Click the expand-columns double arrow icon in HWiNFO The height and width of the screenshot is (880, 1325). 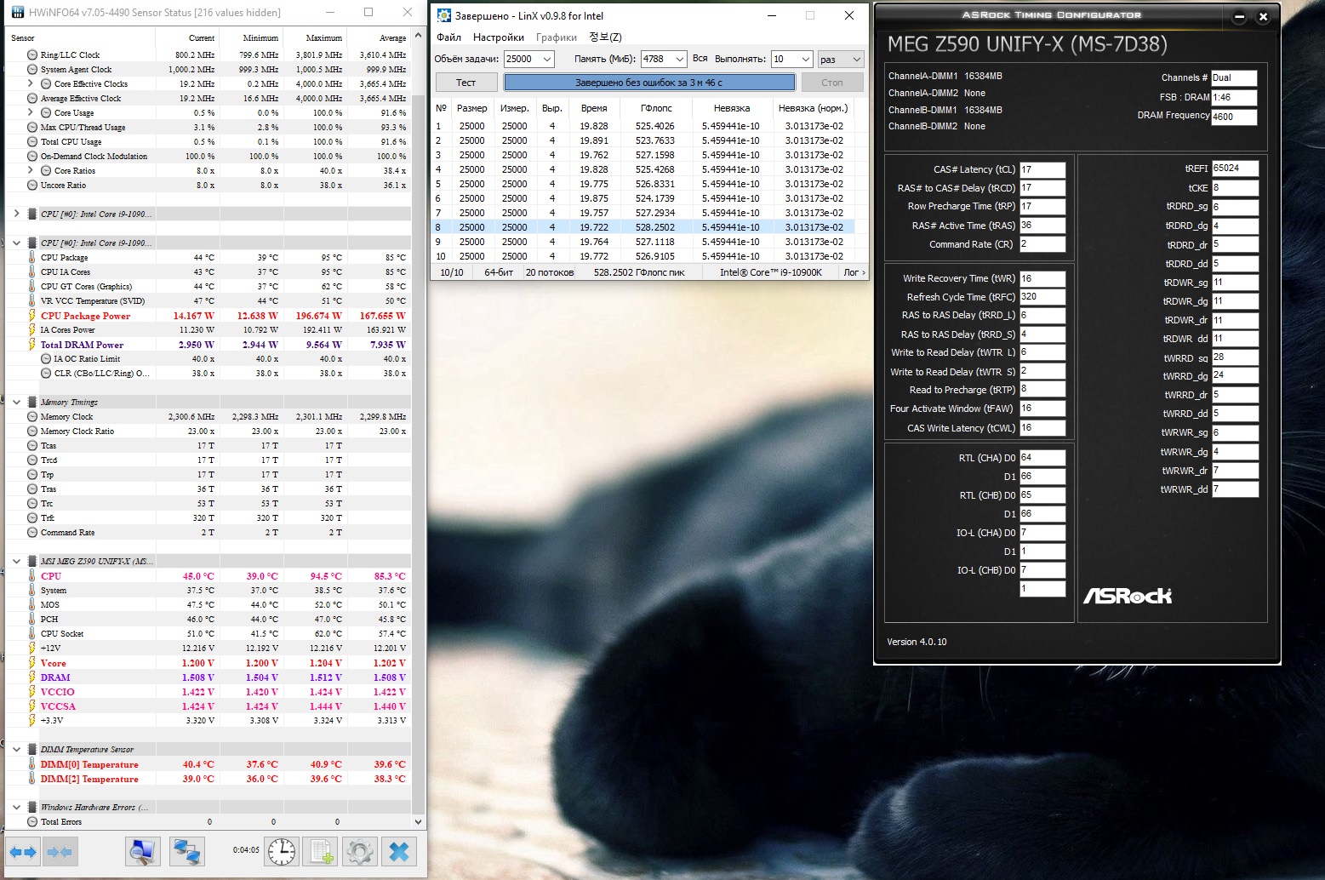pyautogui.click(x=23, y=851)
